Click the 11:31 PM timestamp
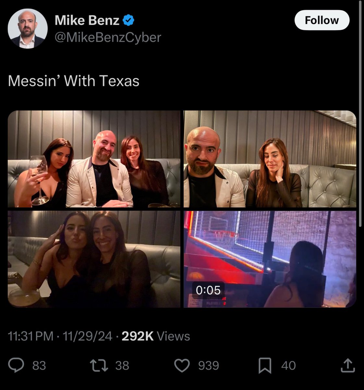The width and height of the screenshot is (364, 390). [x=30, y=336]
